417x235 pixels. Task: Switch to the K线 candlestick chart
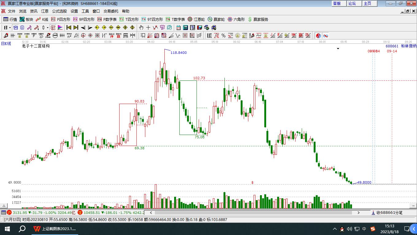(x=42, y=19)
